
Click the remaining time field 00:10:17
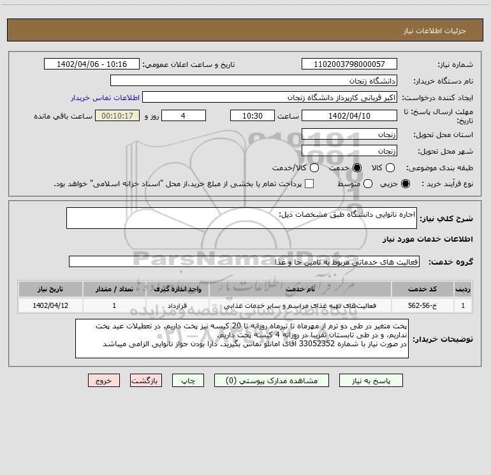pyautogui.click(x=117, y=115)
